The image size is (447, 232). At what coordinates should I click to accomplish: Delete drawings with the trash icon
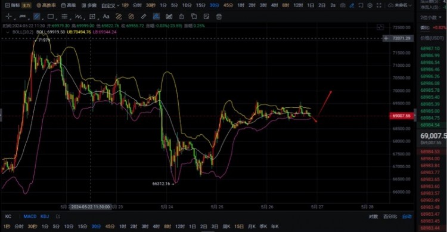(219, 17)
